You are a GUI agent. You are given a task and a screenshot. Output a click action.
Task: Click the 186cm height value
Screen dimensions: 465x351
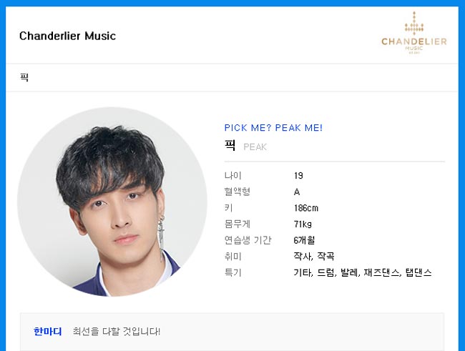[306, 208]
